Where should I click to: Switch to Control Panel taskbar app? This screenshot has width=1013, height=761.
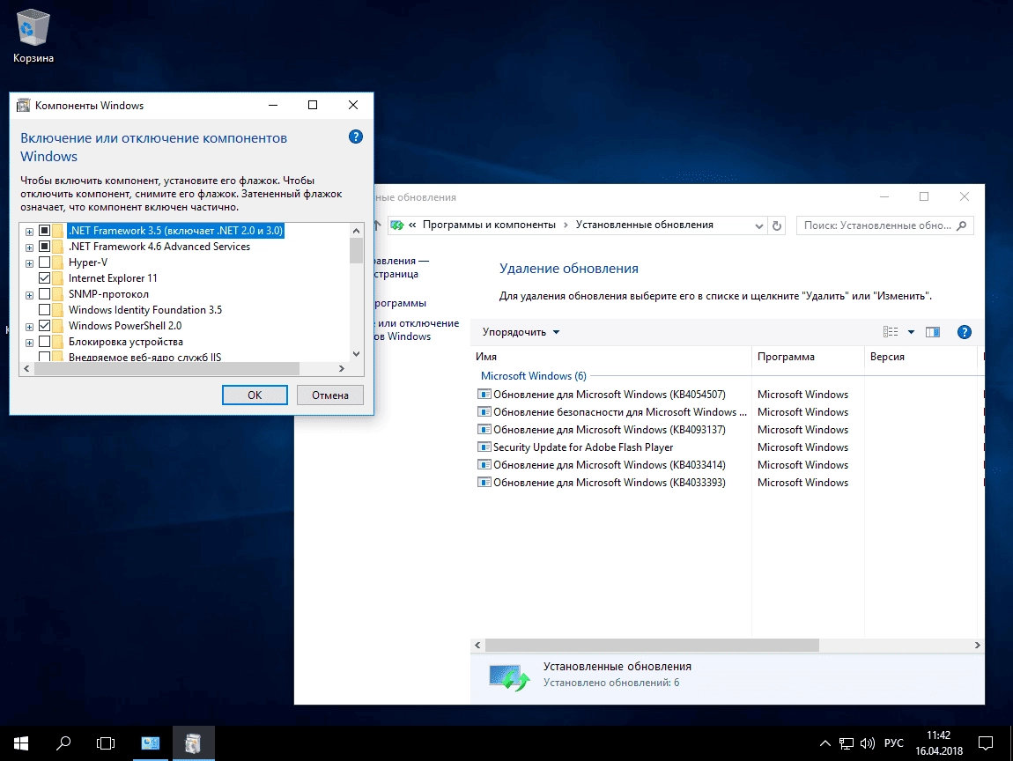pos(151,743)
